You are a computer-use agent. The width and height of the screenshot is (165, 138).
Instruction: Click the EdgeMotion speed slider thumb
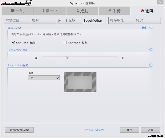click(x=67, y=57)
